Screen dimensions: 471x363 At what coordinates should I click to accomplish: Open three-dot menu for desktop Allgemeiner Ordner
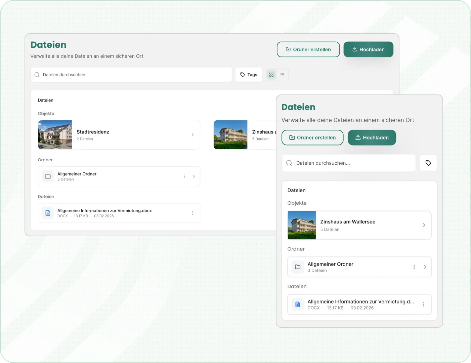184,176
